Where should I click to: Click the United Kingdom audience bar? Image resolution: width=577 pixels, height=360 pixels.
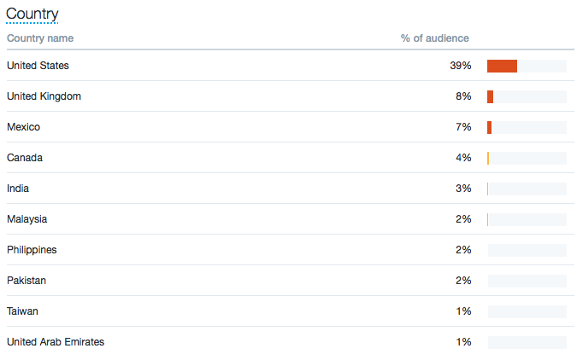pos(490,97)
